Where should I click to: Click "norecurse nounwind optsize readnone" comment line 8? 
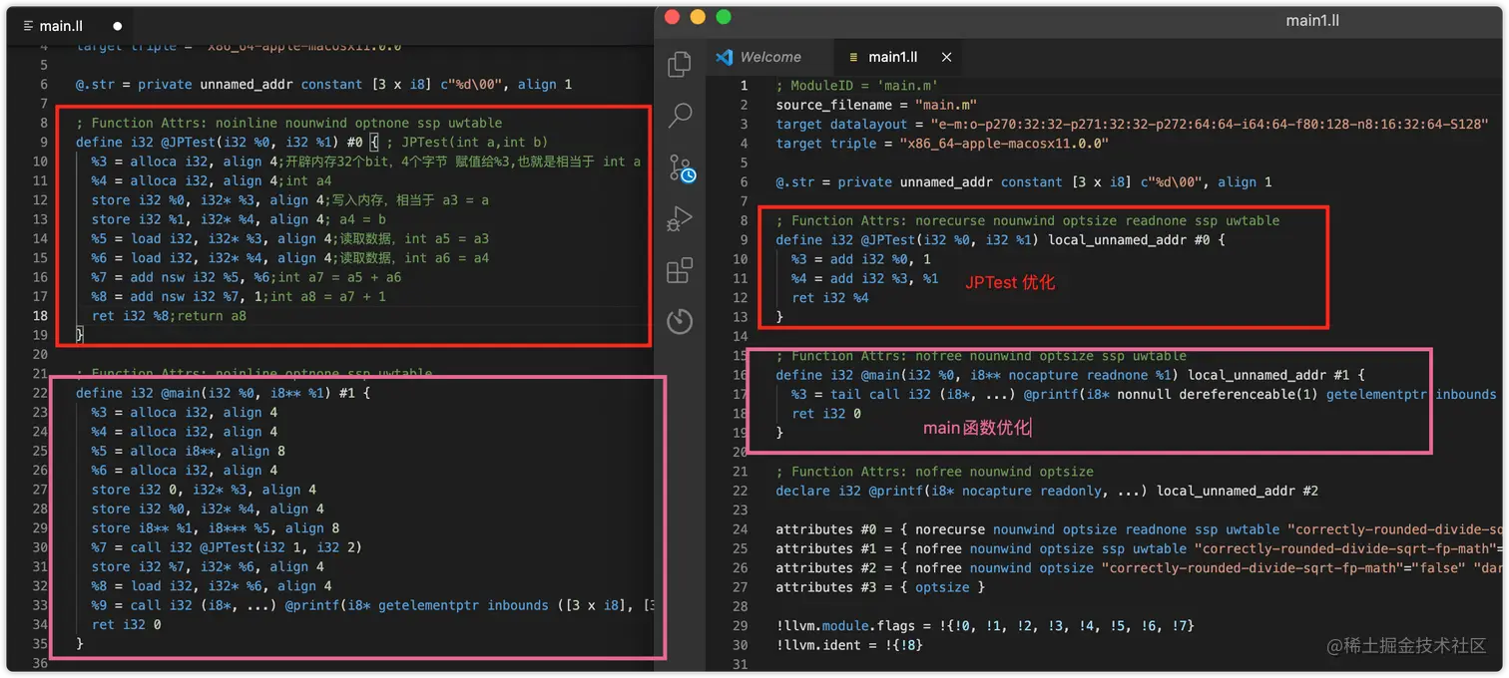pos(1027,220)
